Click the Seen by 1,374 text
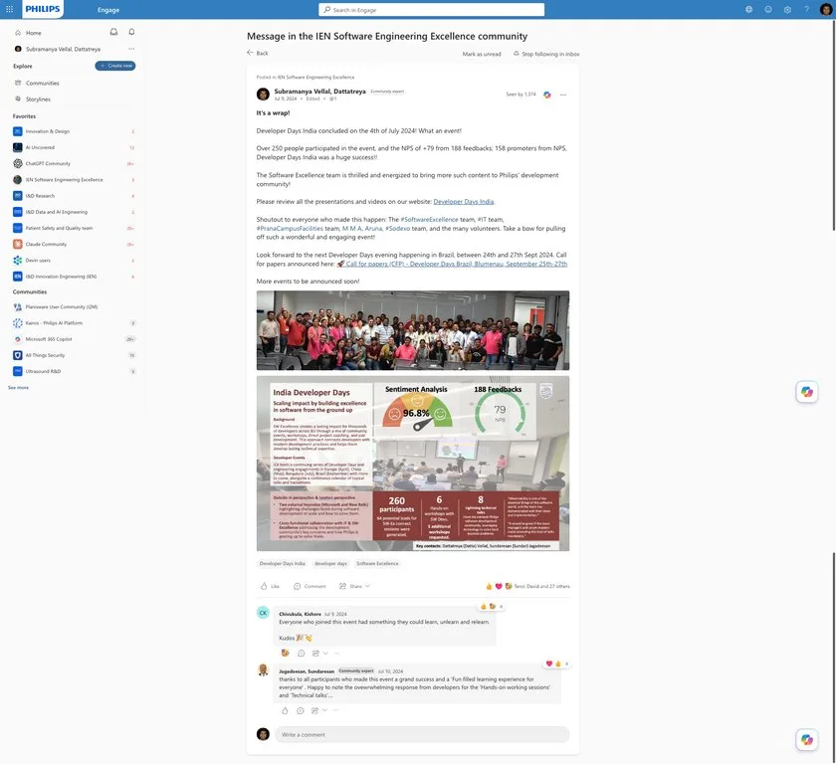 coord(521,95)
